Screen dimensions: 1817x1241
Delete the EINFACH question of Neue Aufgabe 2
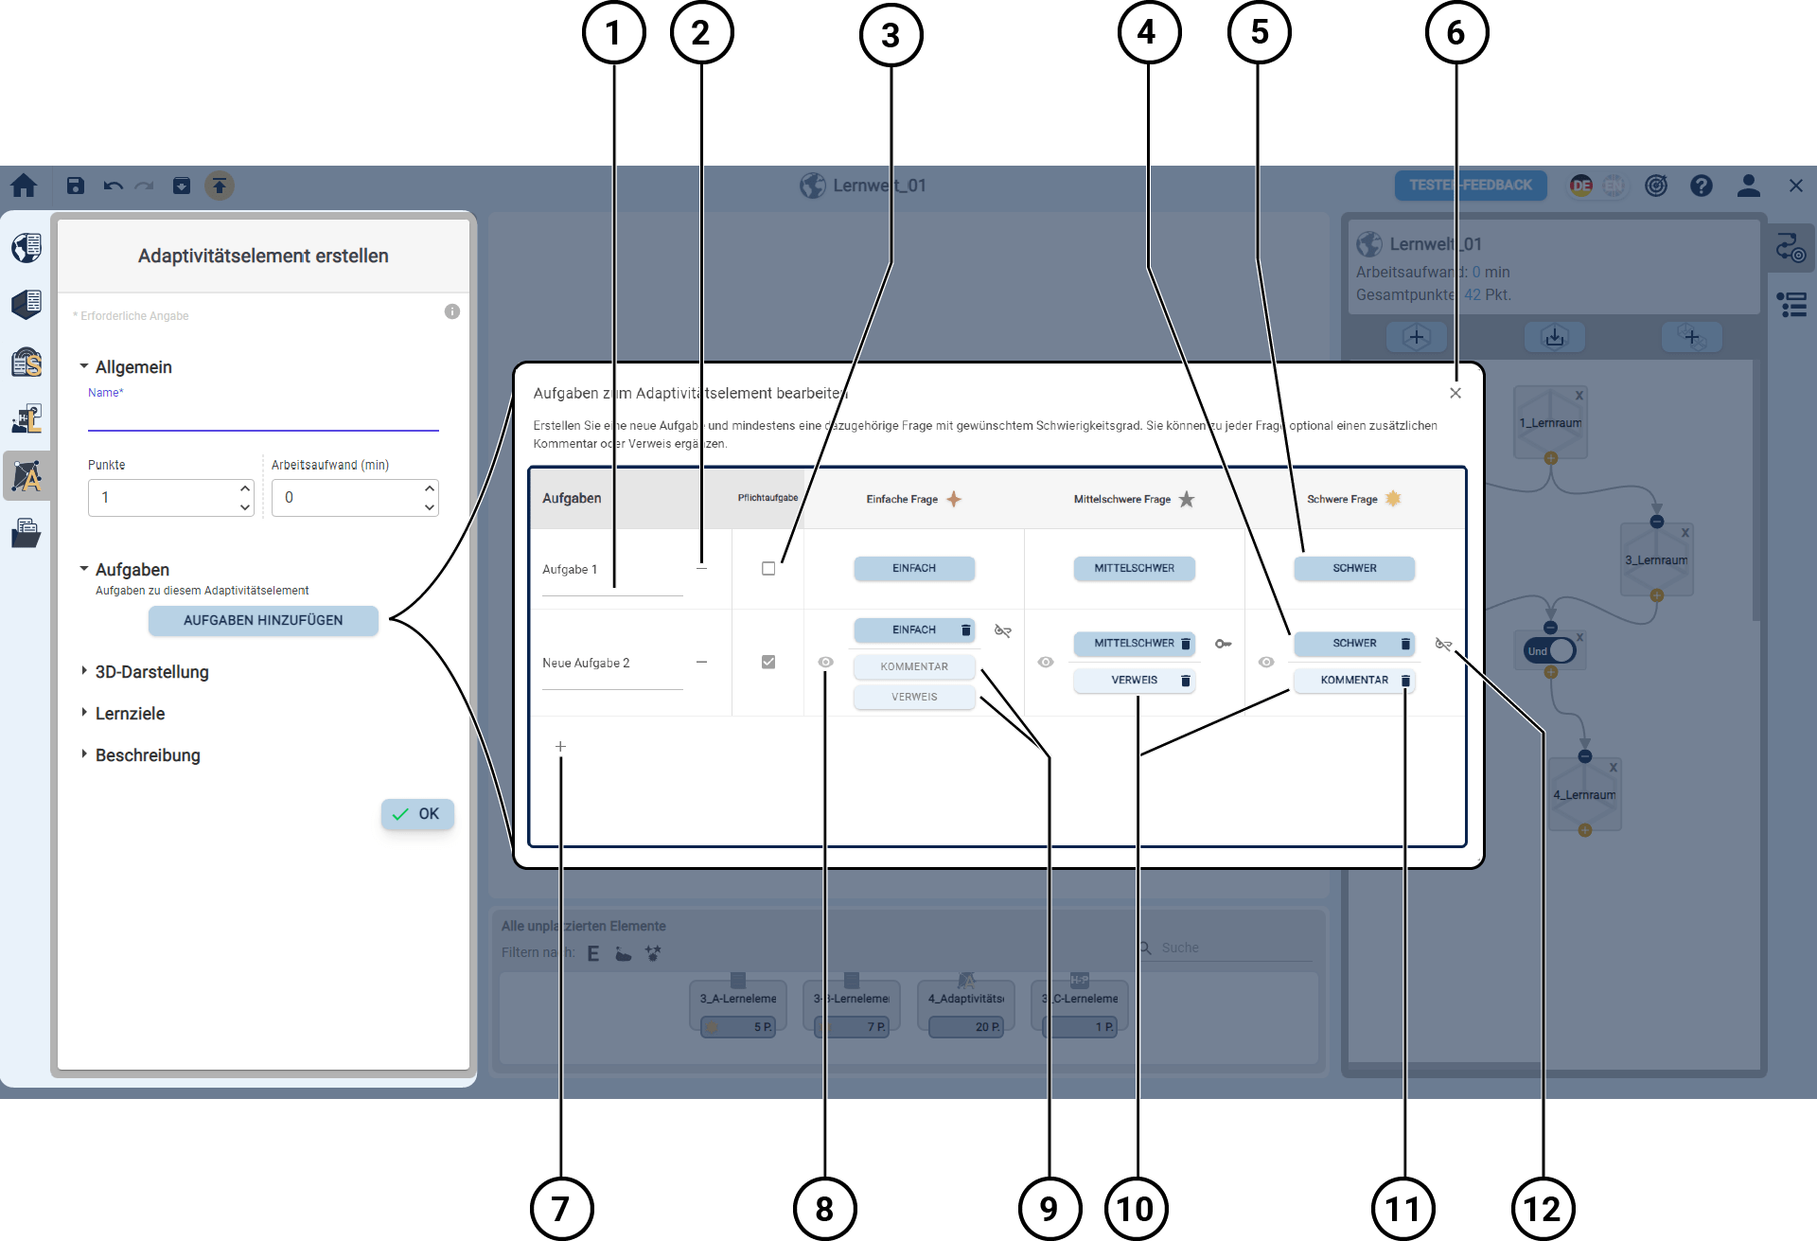coord(966,630)
